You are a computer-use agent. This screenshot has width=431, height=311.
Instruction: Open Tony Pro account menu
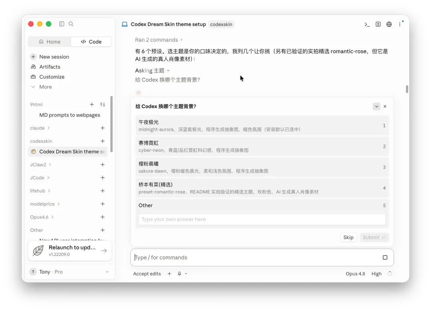point(70,272)
